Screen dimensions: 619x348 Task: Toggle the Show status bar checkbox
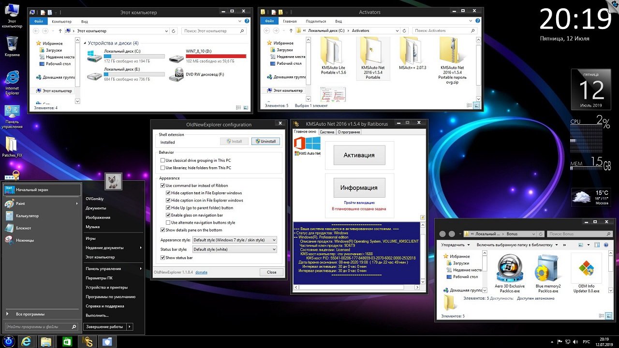pos(163,258)
